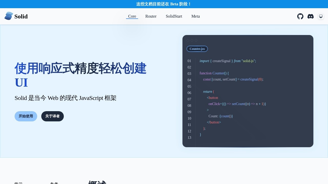Screen dimensions: 328x184
Task: Click line number 01 in code
Action: (x=189, y=61)
